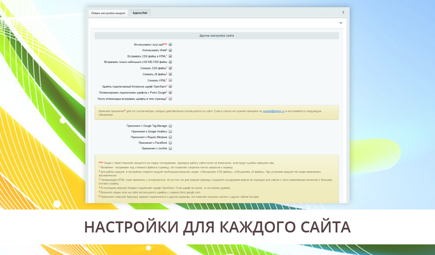Click the pin icon in the tab bar
This screenshot has width=435, height=255.
pos(343,13)
